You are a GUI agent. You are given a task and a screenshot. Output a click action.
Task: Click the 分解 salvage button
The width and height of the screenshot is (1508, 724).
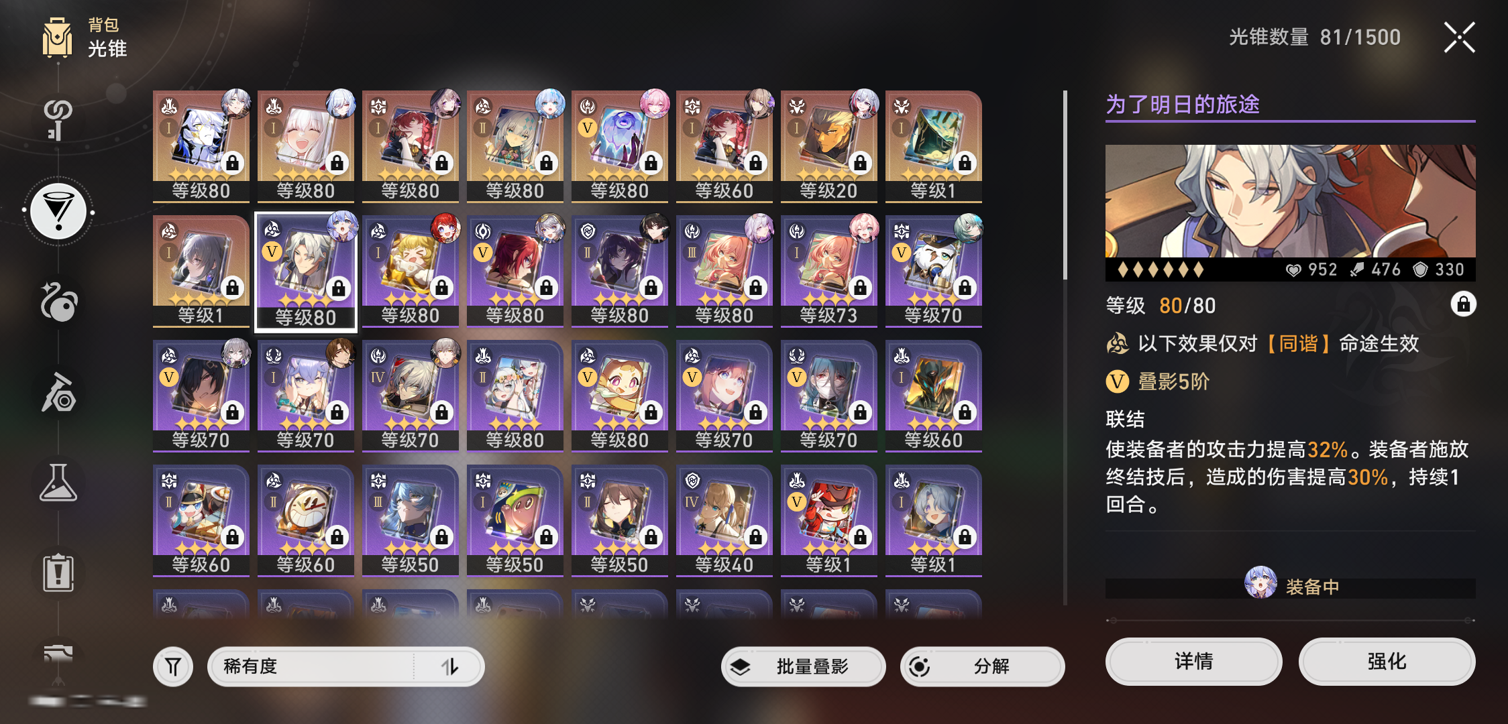click(x=982, y=666)
